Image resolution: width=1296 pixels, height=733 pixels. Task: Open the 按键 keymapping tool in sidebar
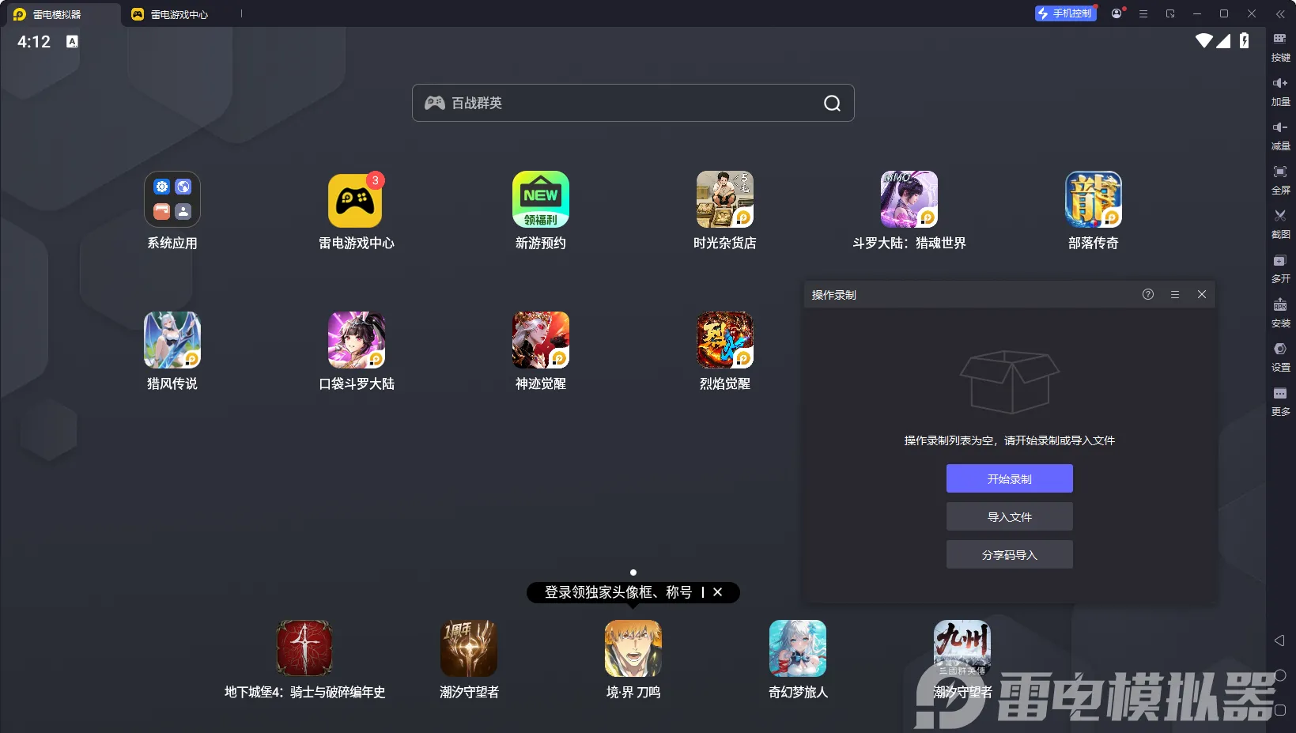pos(1280,46)
